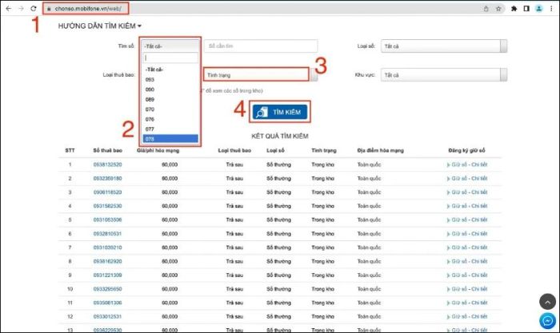This screenshot has height=333, width=560.
Task: Open phone number 0938132520 link
Action: (x=107, y=165)
